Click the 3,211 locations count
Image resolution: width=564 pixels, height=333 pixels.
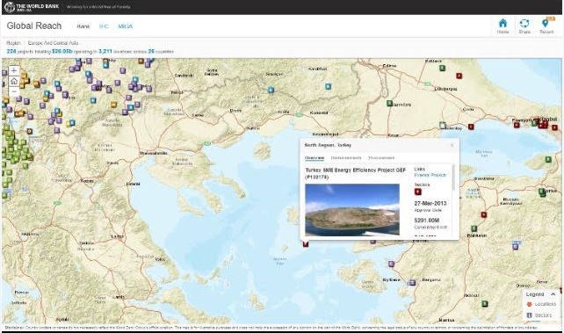coord(105,52)
